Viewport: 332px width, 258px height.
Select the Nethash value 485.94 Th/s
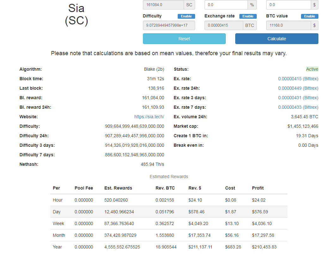pos(152,164)
